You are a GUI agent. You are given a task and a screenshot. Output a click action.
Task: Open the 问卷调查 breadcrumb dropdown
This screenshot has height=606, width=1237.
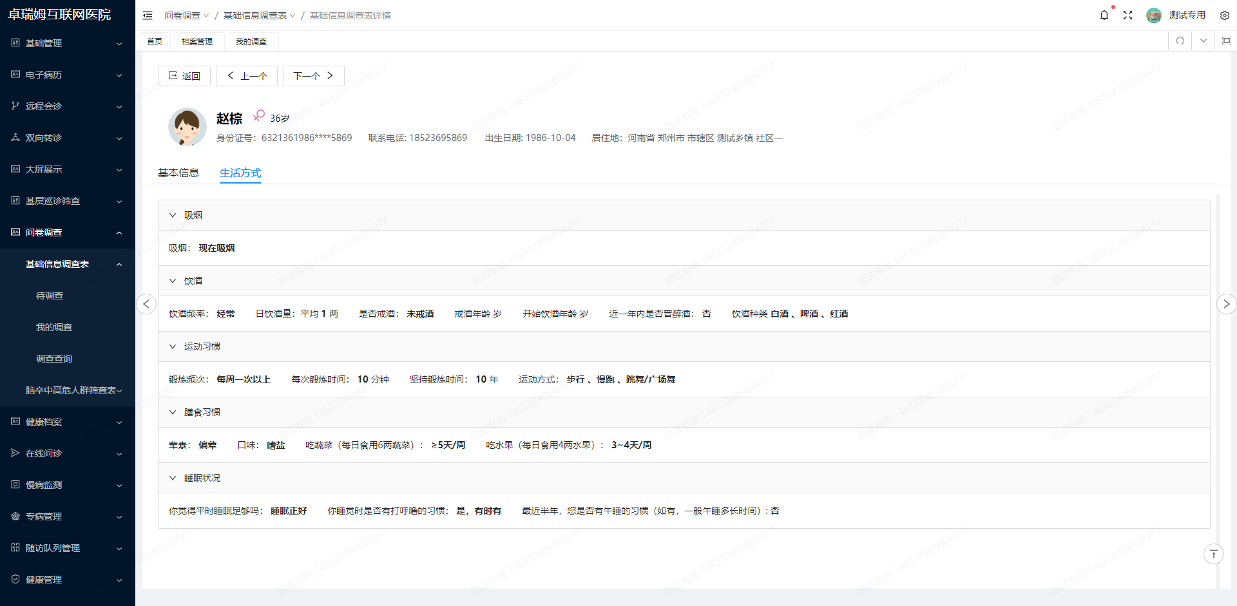(186, 15)
